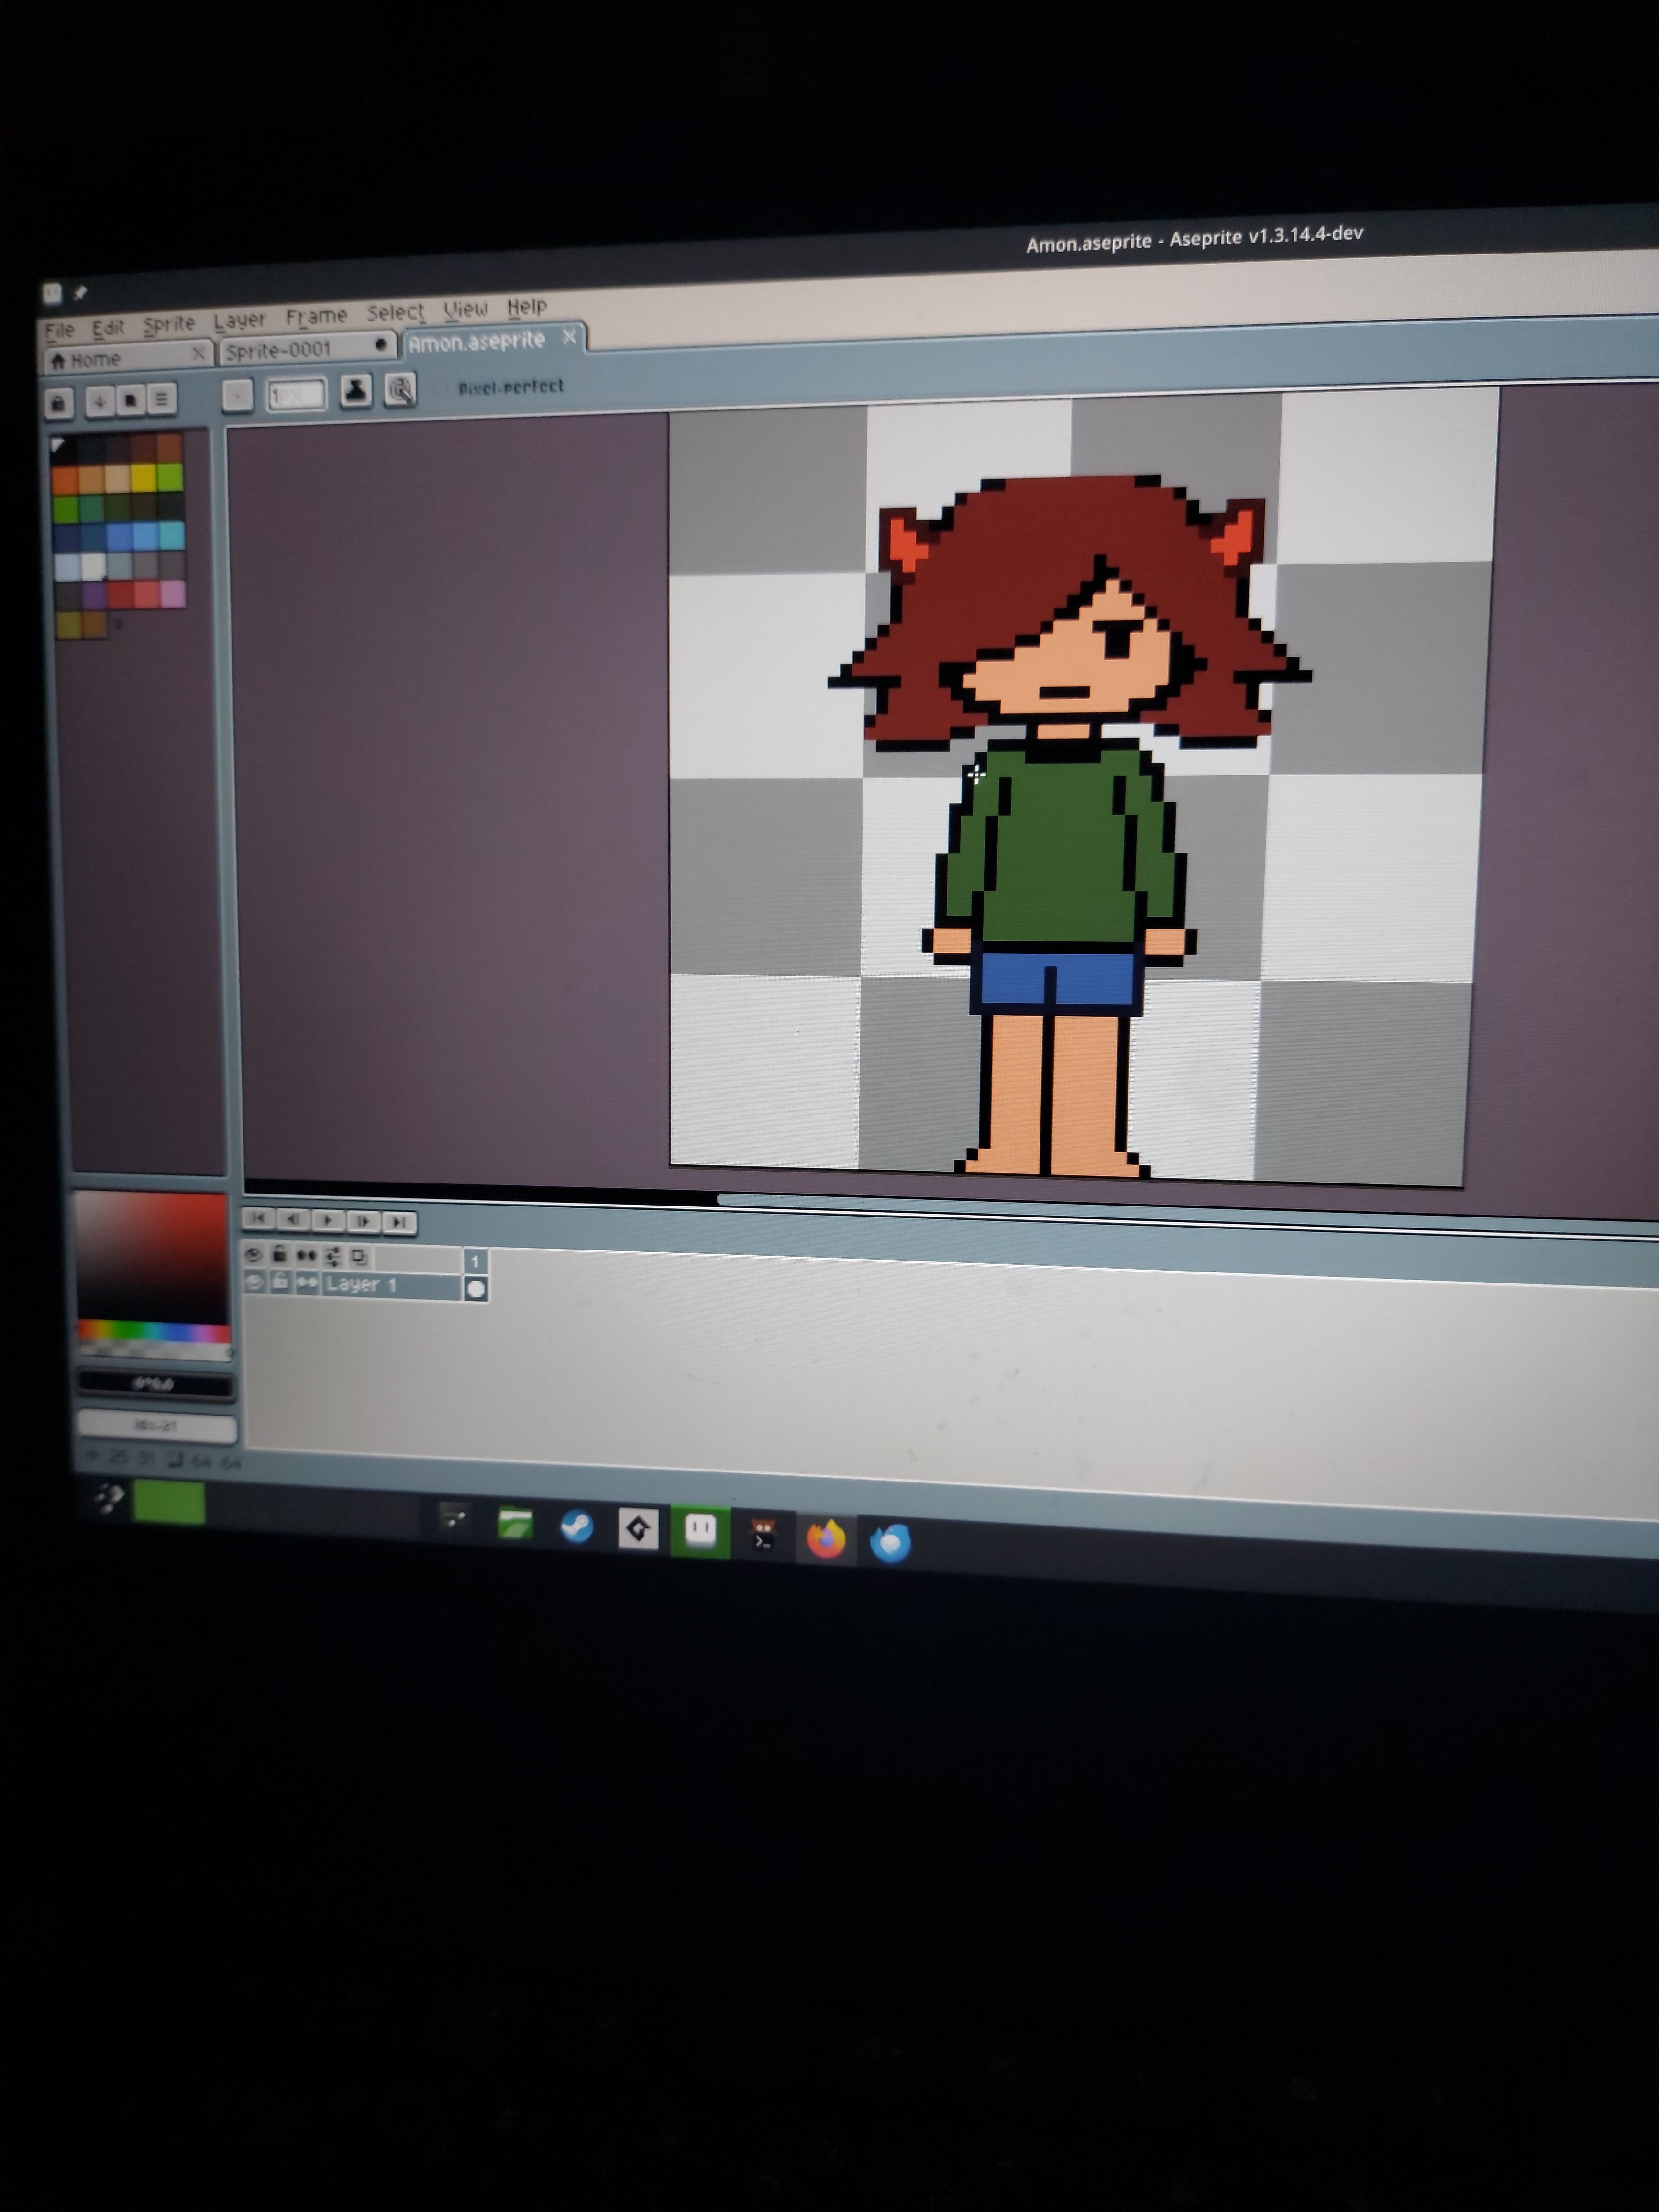The width and height of the screenshot is (1659, 2212).
Task: Select the Layer 1 frame 1 cel
Action: (x=476, y=1289)
